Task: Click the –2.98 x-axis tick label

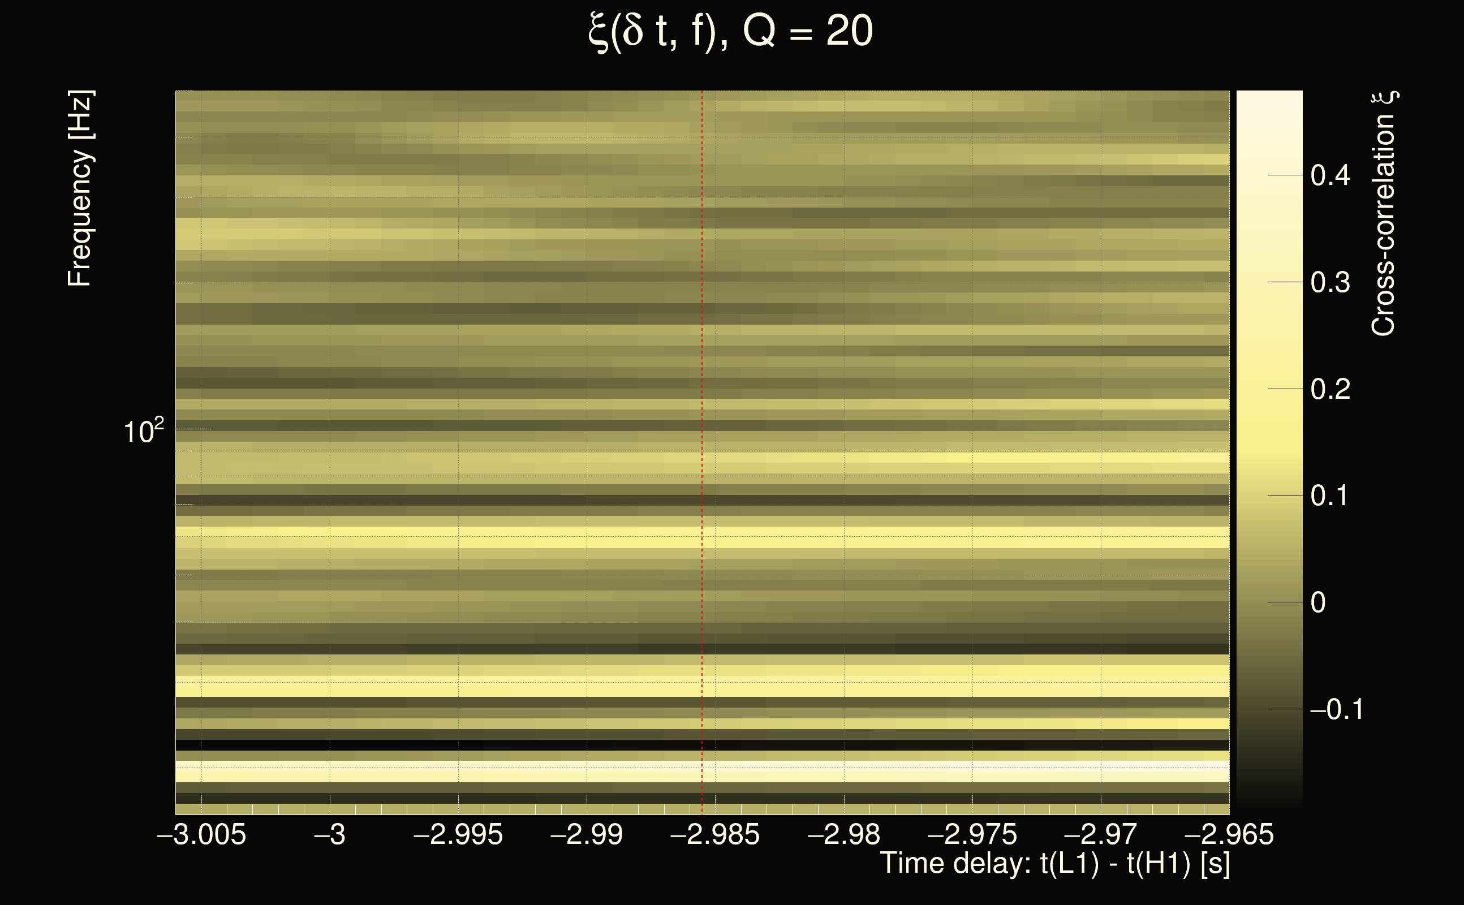Action: coord(844,834)
